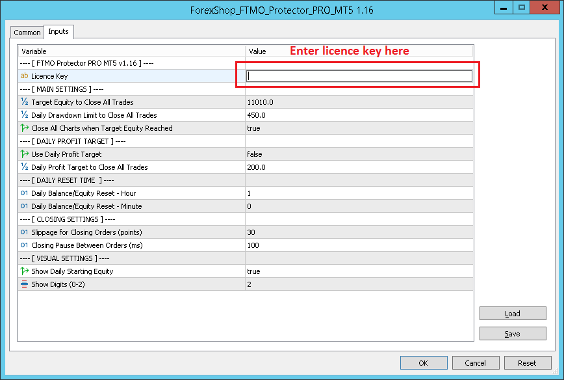Click the Variable column header
This screenshot has height=380, width=564.
pyautogui.click(x=132, y=51)
